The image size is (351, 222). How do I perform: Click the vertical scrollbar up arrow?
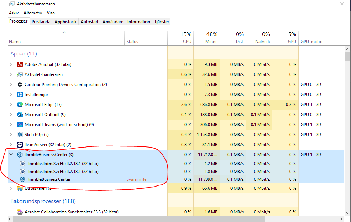click(x=347, y=49)
